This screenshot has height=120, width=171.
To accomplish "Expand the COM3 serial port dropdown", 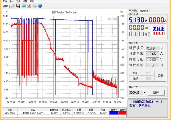I will click(144, 93).
